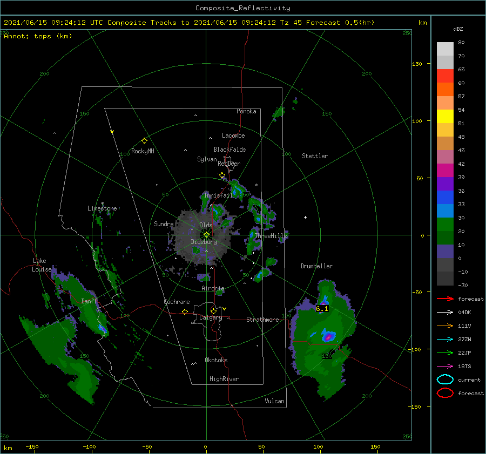Click the orange 57-60 dBZ color swatch
The width and height of the screenshot is (486, 454).
click(445, 89)
